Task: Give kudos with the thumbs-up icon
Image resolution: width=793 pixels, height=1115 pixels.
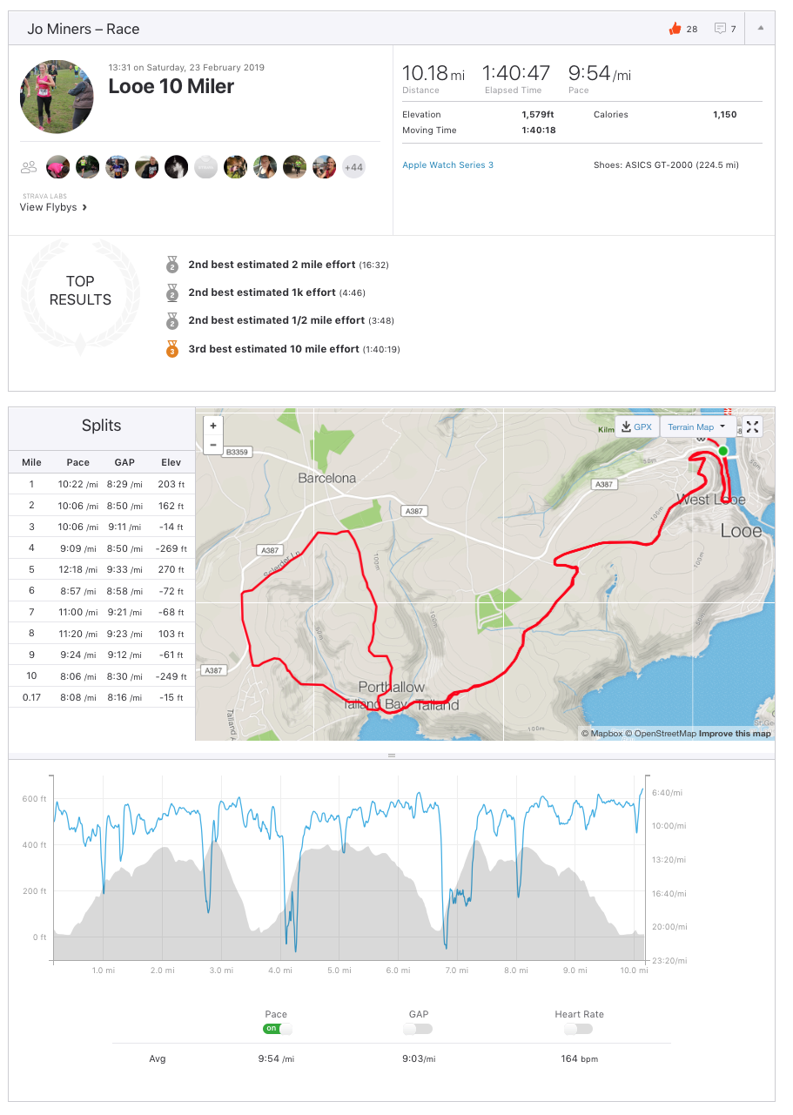Action: [x=675, y=29]
